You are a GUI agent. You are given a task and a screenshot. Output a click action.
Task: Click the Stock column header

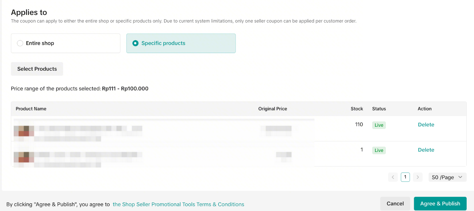click(x=357, y=109)
